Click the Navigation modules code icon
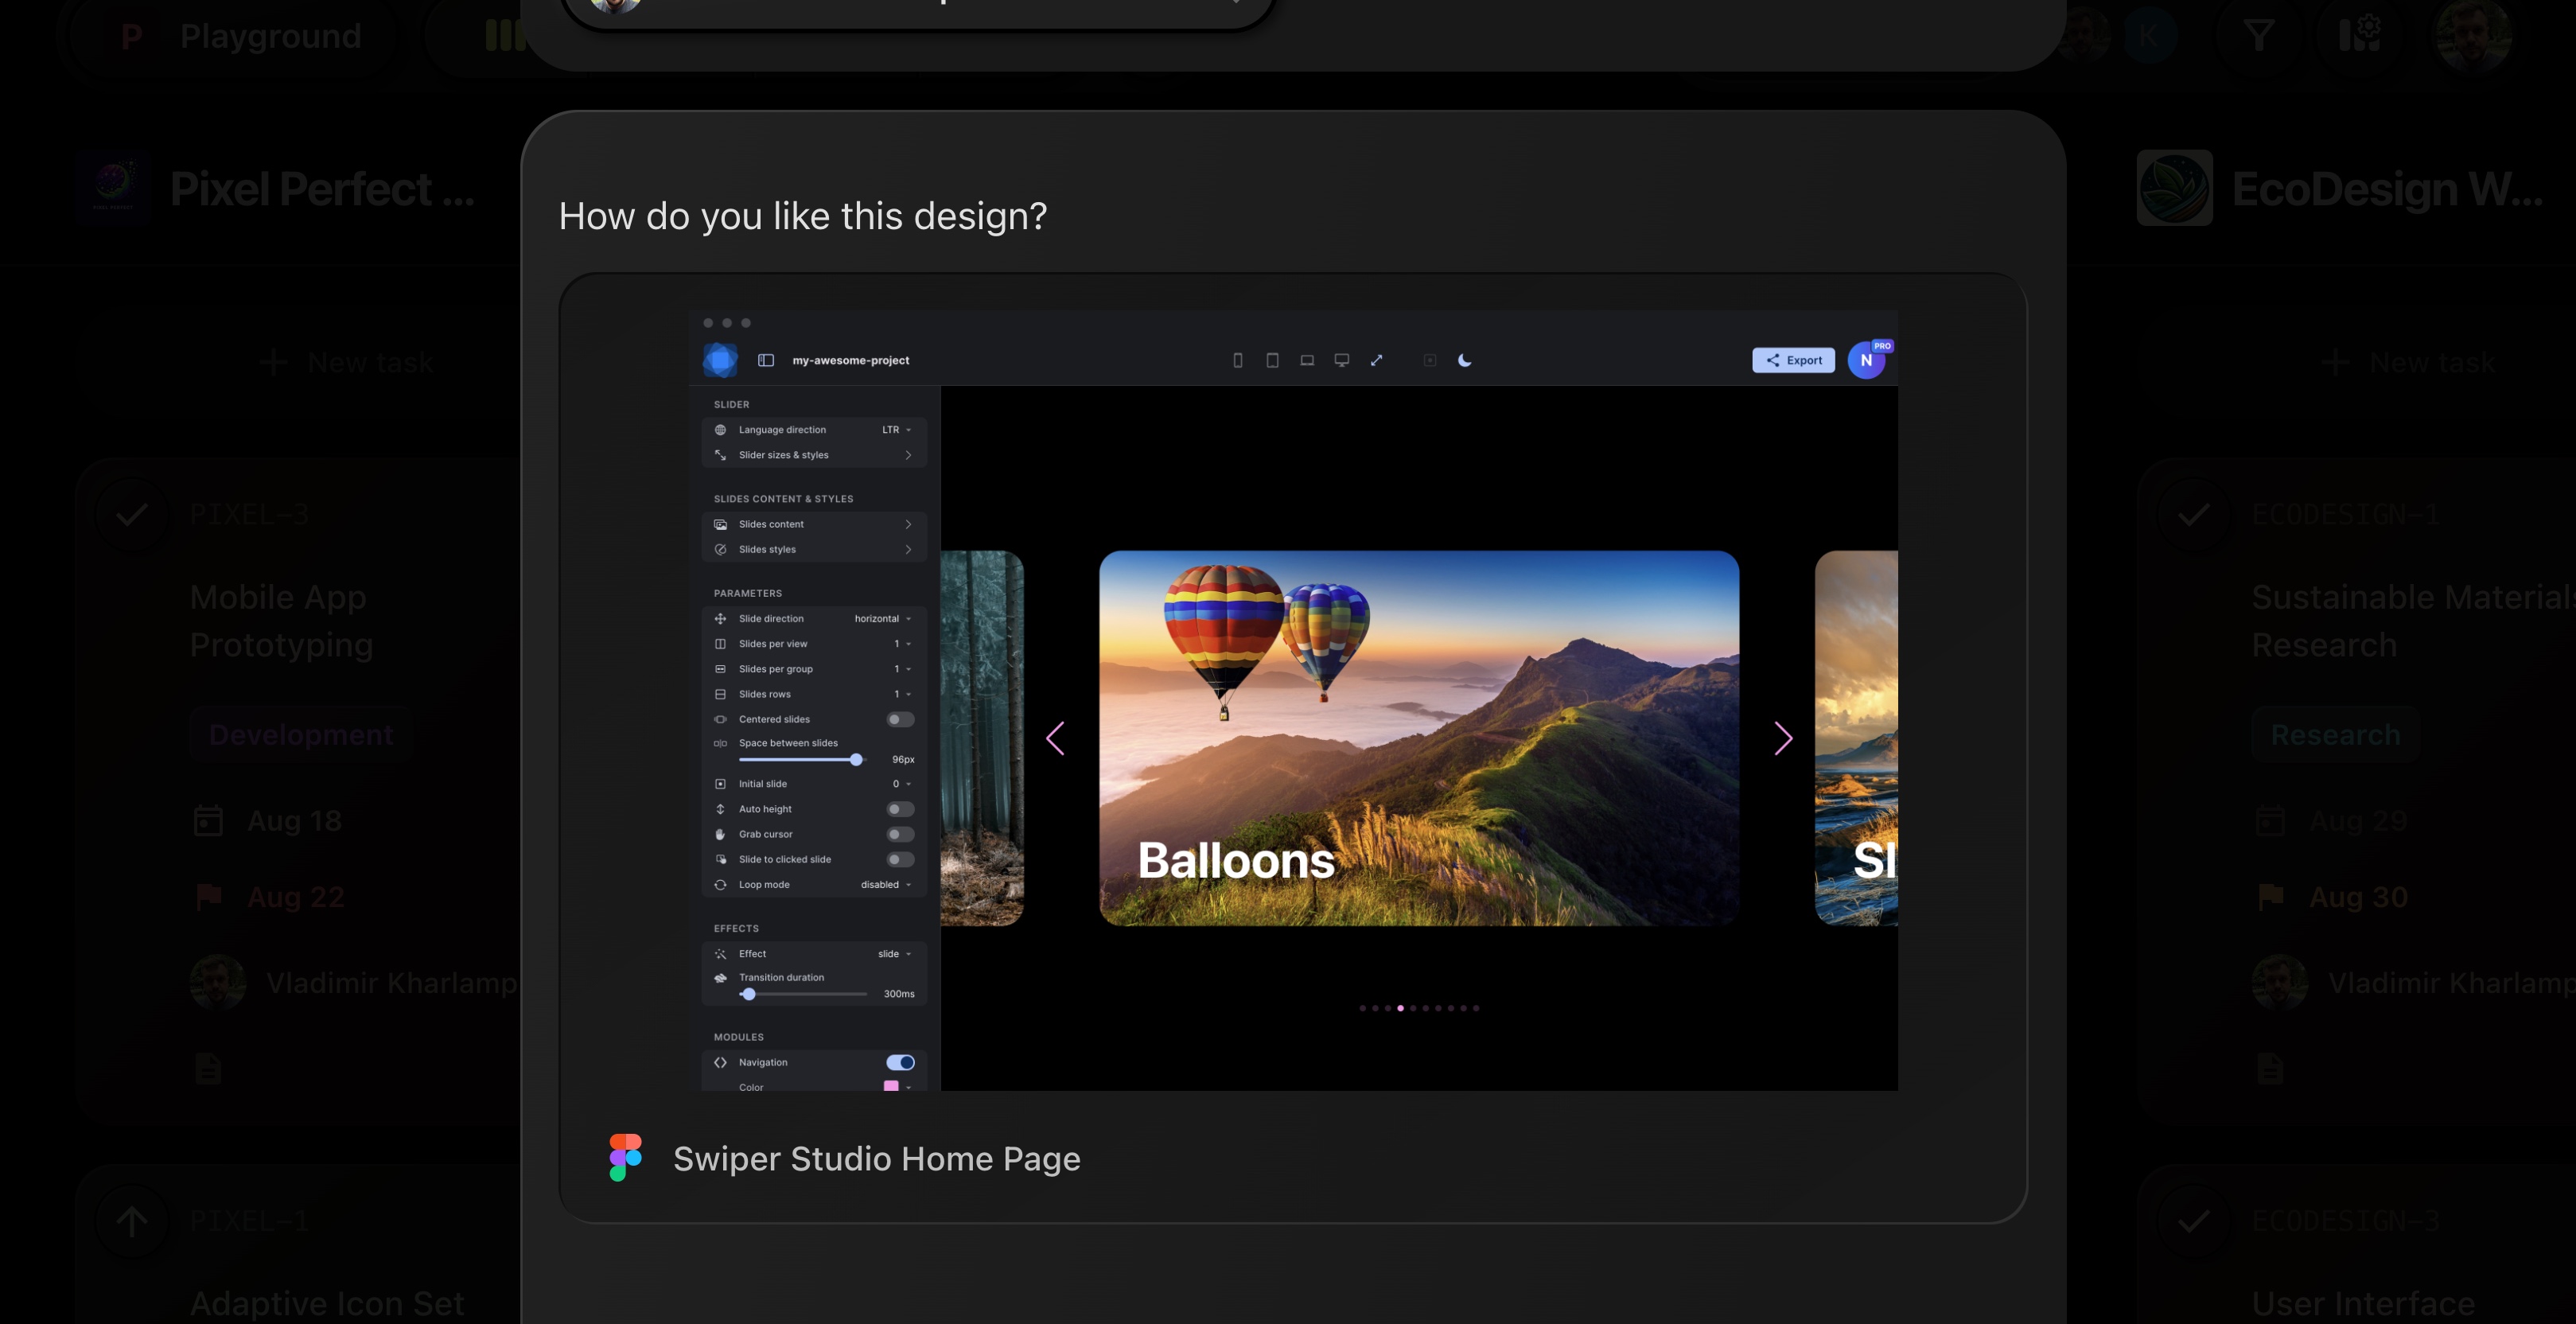The image size is (2576, 1324). click(721, 1062)
